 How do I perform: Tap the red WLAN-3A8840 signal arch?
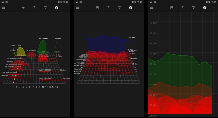(x=32, y=54)
